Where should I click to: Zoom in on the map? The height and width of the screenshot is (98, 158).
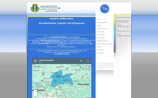pos(35,91)
